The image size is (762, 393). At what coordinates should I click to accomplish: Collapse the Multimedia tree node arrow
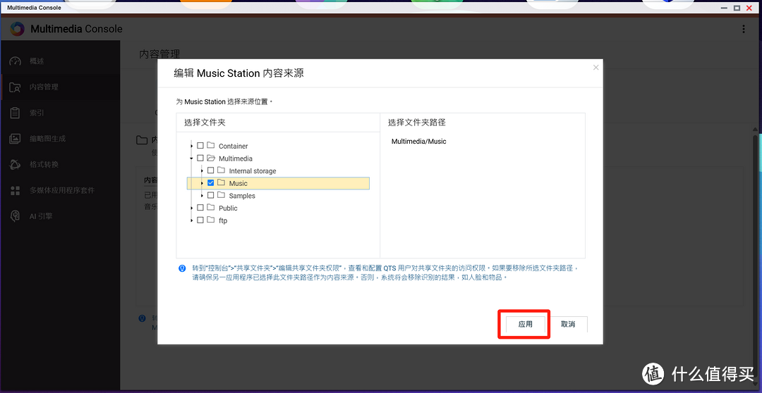coord(191,158)
